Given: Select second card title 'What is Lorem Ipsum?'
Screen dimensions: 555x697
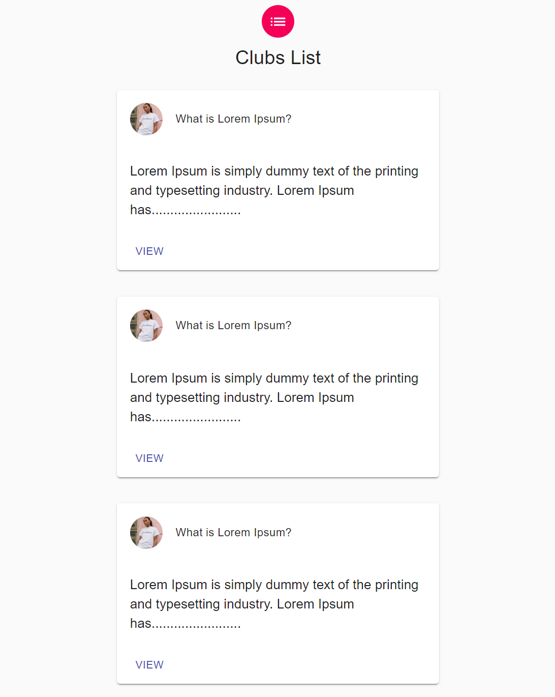Looking at the screenshot, I should coord(233,326).
